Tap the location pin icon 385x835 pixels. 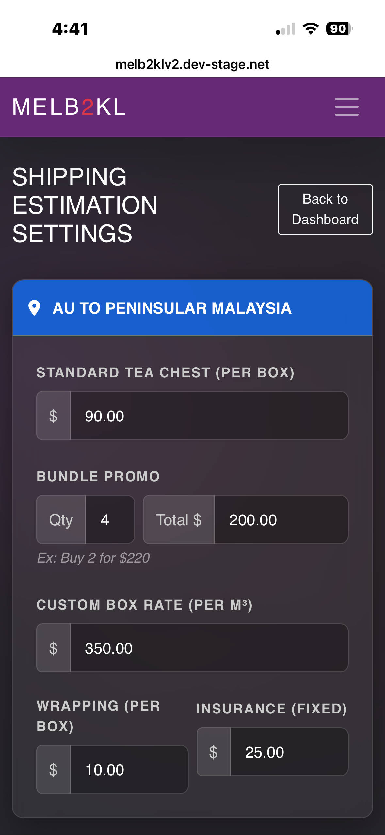point(34,308)
